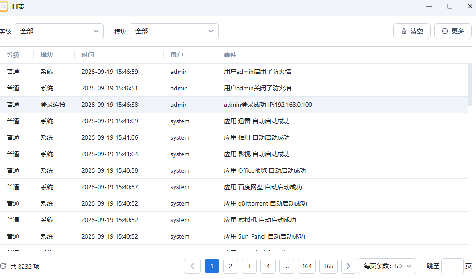Click the vertical scrollbar of log table
The image size is (476, 279).
click(x=470, y=85)
